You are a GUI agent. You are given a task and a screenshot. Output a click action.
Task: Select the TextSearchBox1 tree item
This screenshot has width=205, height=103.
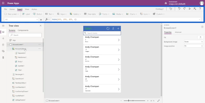pos(21,83)
